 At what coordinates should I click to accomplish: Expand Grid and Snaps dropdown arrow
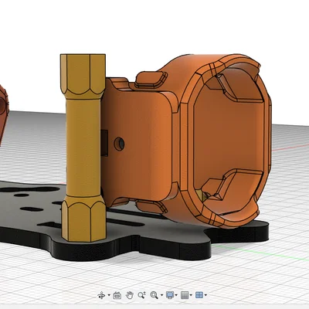(191, 295)
